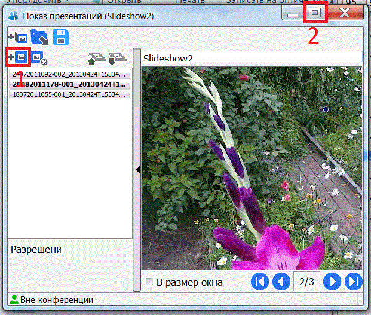Minimize the slideshow window
The width and height of the screenshot is (371, 315).
coord(293,14)
